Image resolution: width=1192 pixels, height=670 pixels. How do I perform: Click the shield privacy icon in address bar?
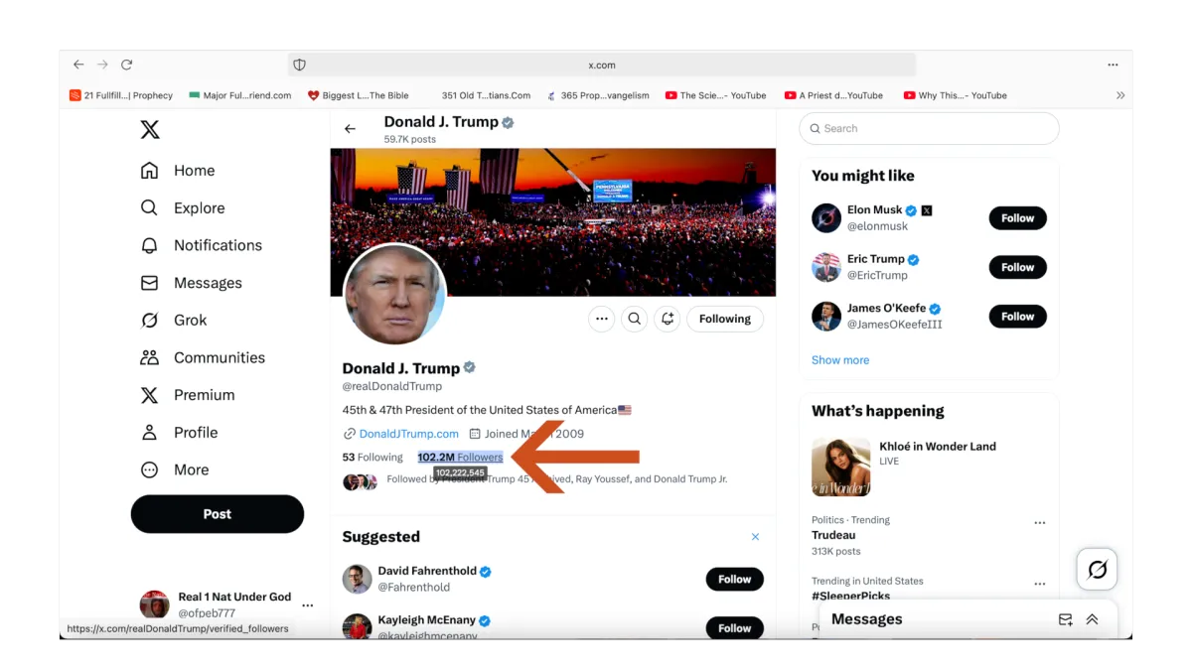click(299, 65)
